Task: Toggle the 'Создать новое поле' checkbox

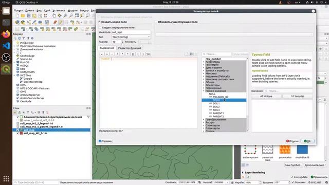Action: tap(99, 22)
